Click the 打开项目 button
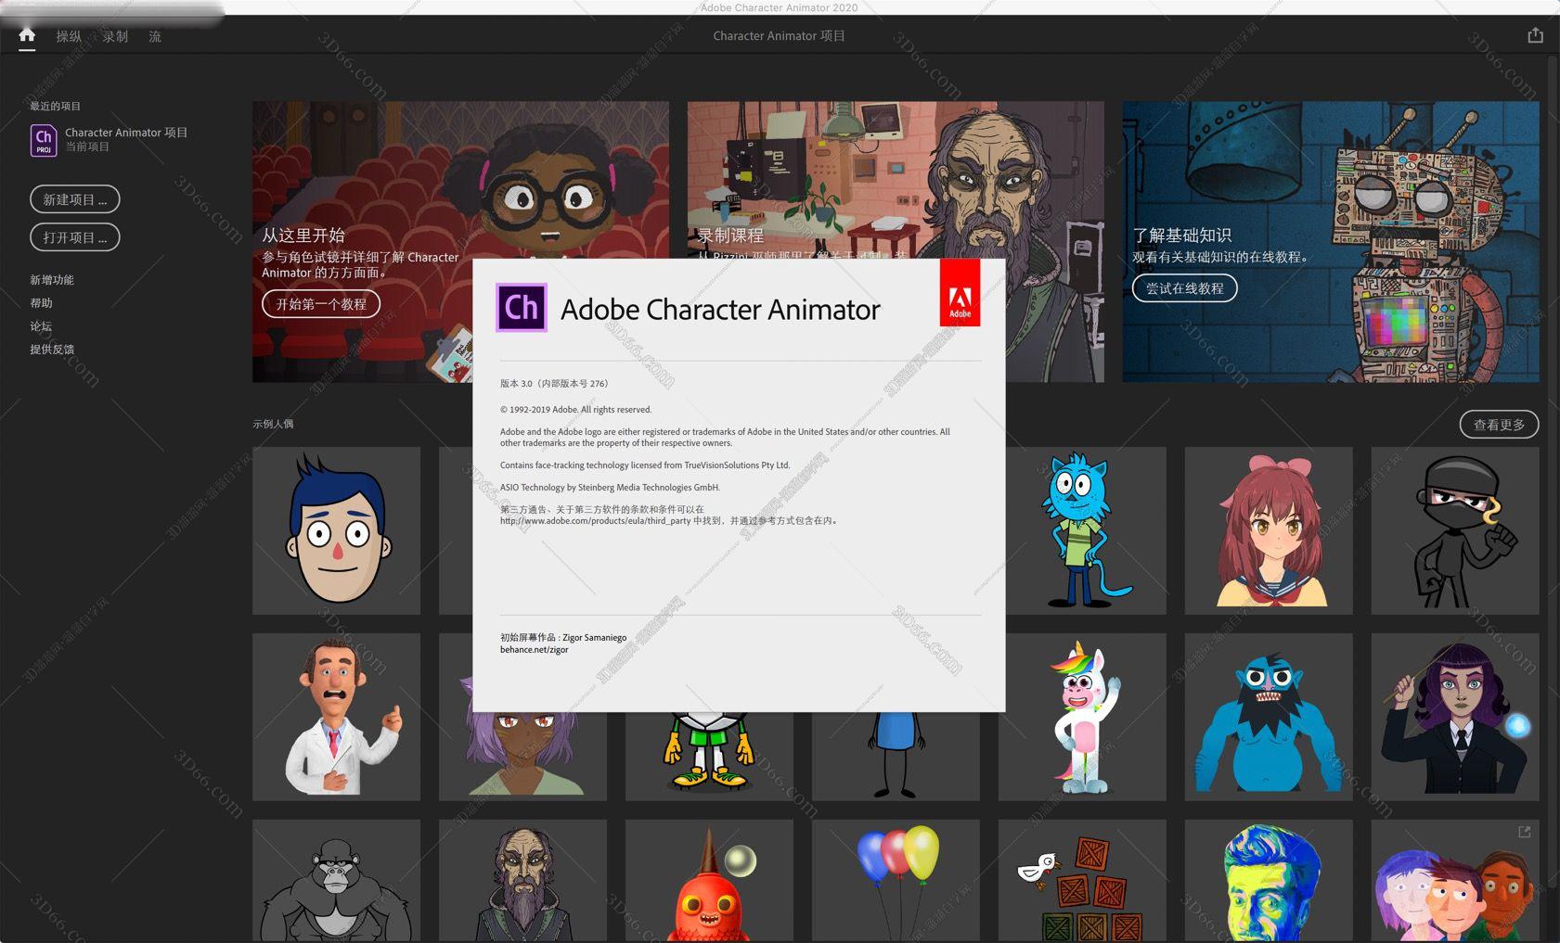This screenshot has width=1560, height=943. pos(75,237)
